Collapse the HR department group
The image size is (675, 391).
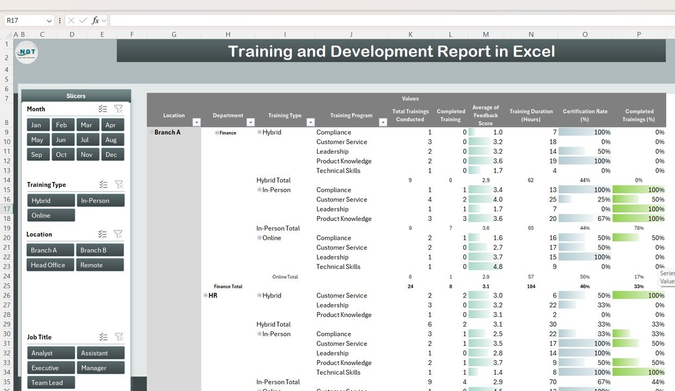tap(204, 295)
